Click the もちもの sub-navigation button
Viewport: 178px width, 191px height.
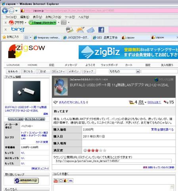[13, 72]
